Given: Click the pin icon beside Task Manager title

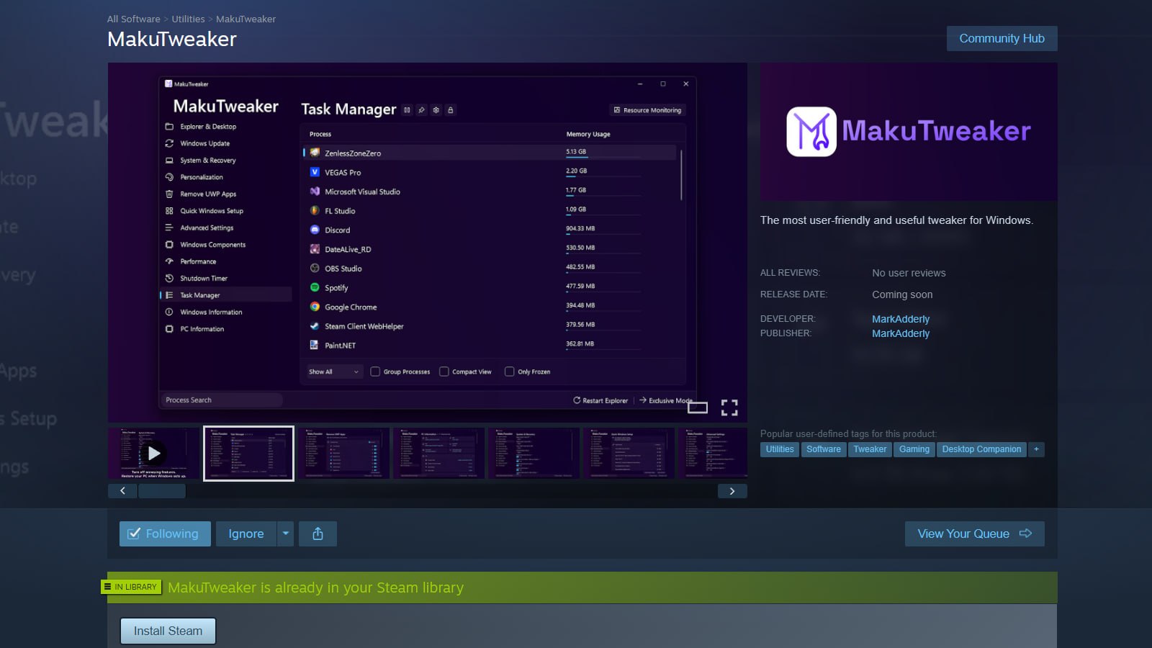Looking at the screenshot, I should [x=421, y=110].
